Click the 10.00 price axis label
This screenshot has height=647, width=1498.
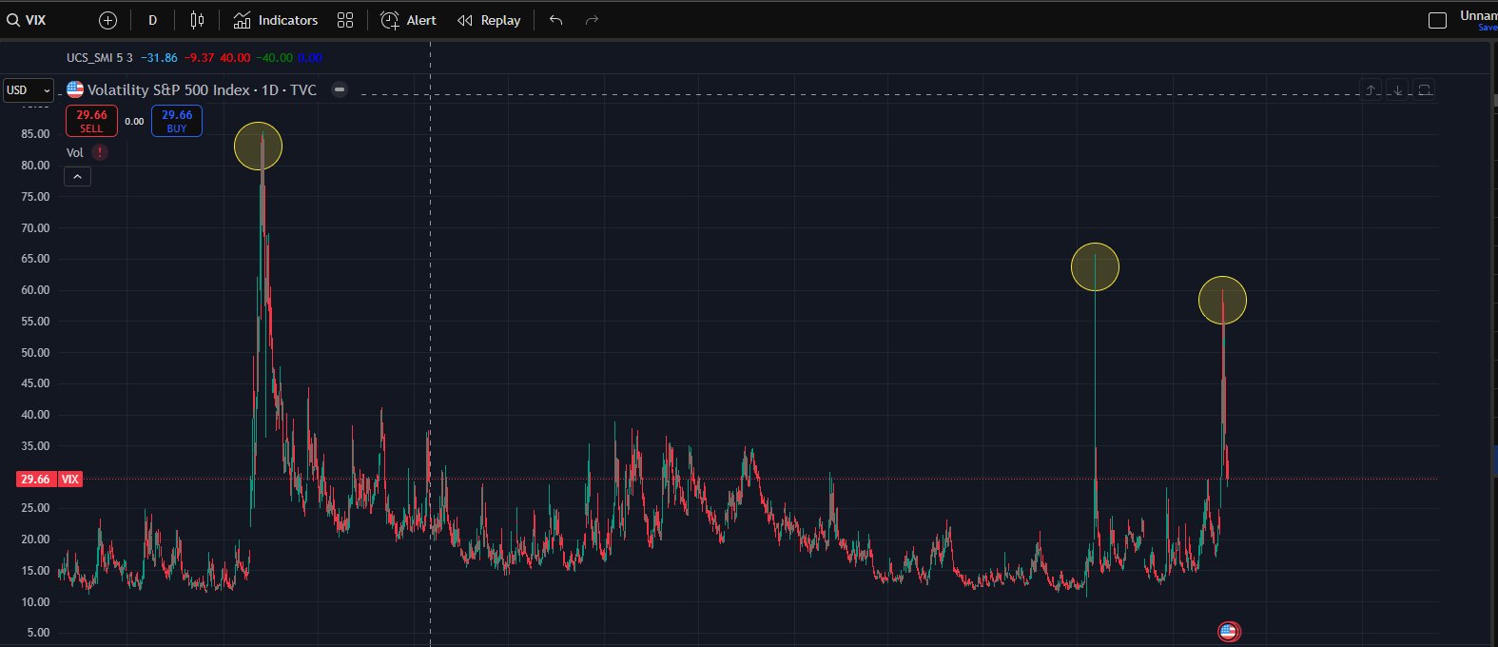(35, 602)
